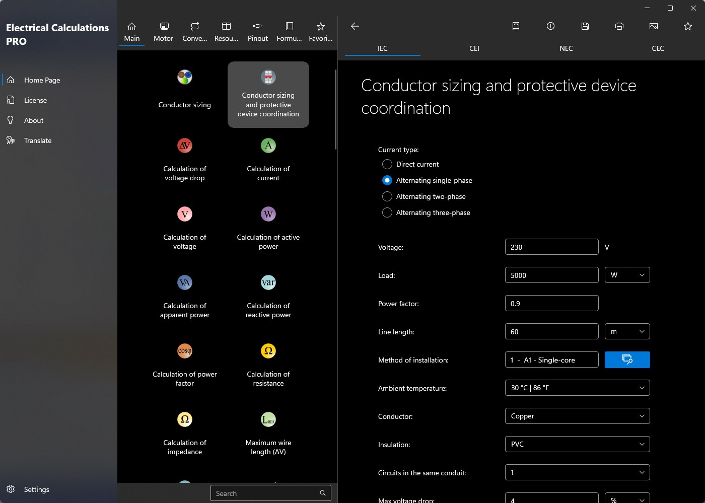Click the Search box
This screenshot has height=503, width=705.
tap(271, 493)
